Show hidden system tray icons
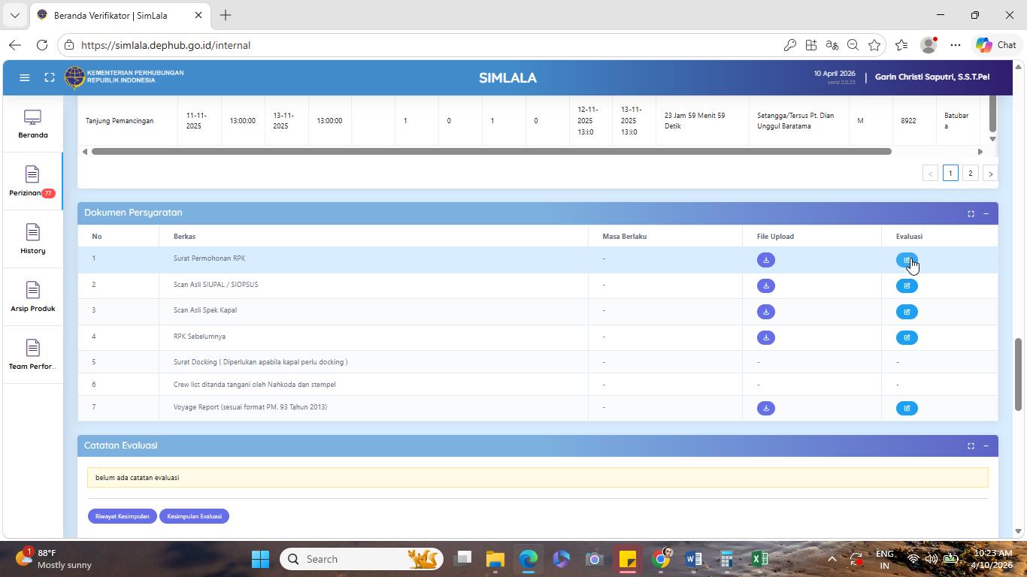This screenshot has height=577, width=1027. click(x=832, y=559)
